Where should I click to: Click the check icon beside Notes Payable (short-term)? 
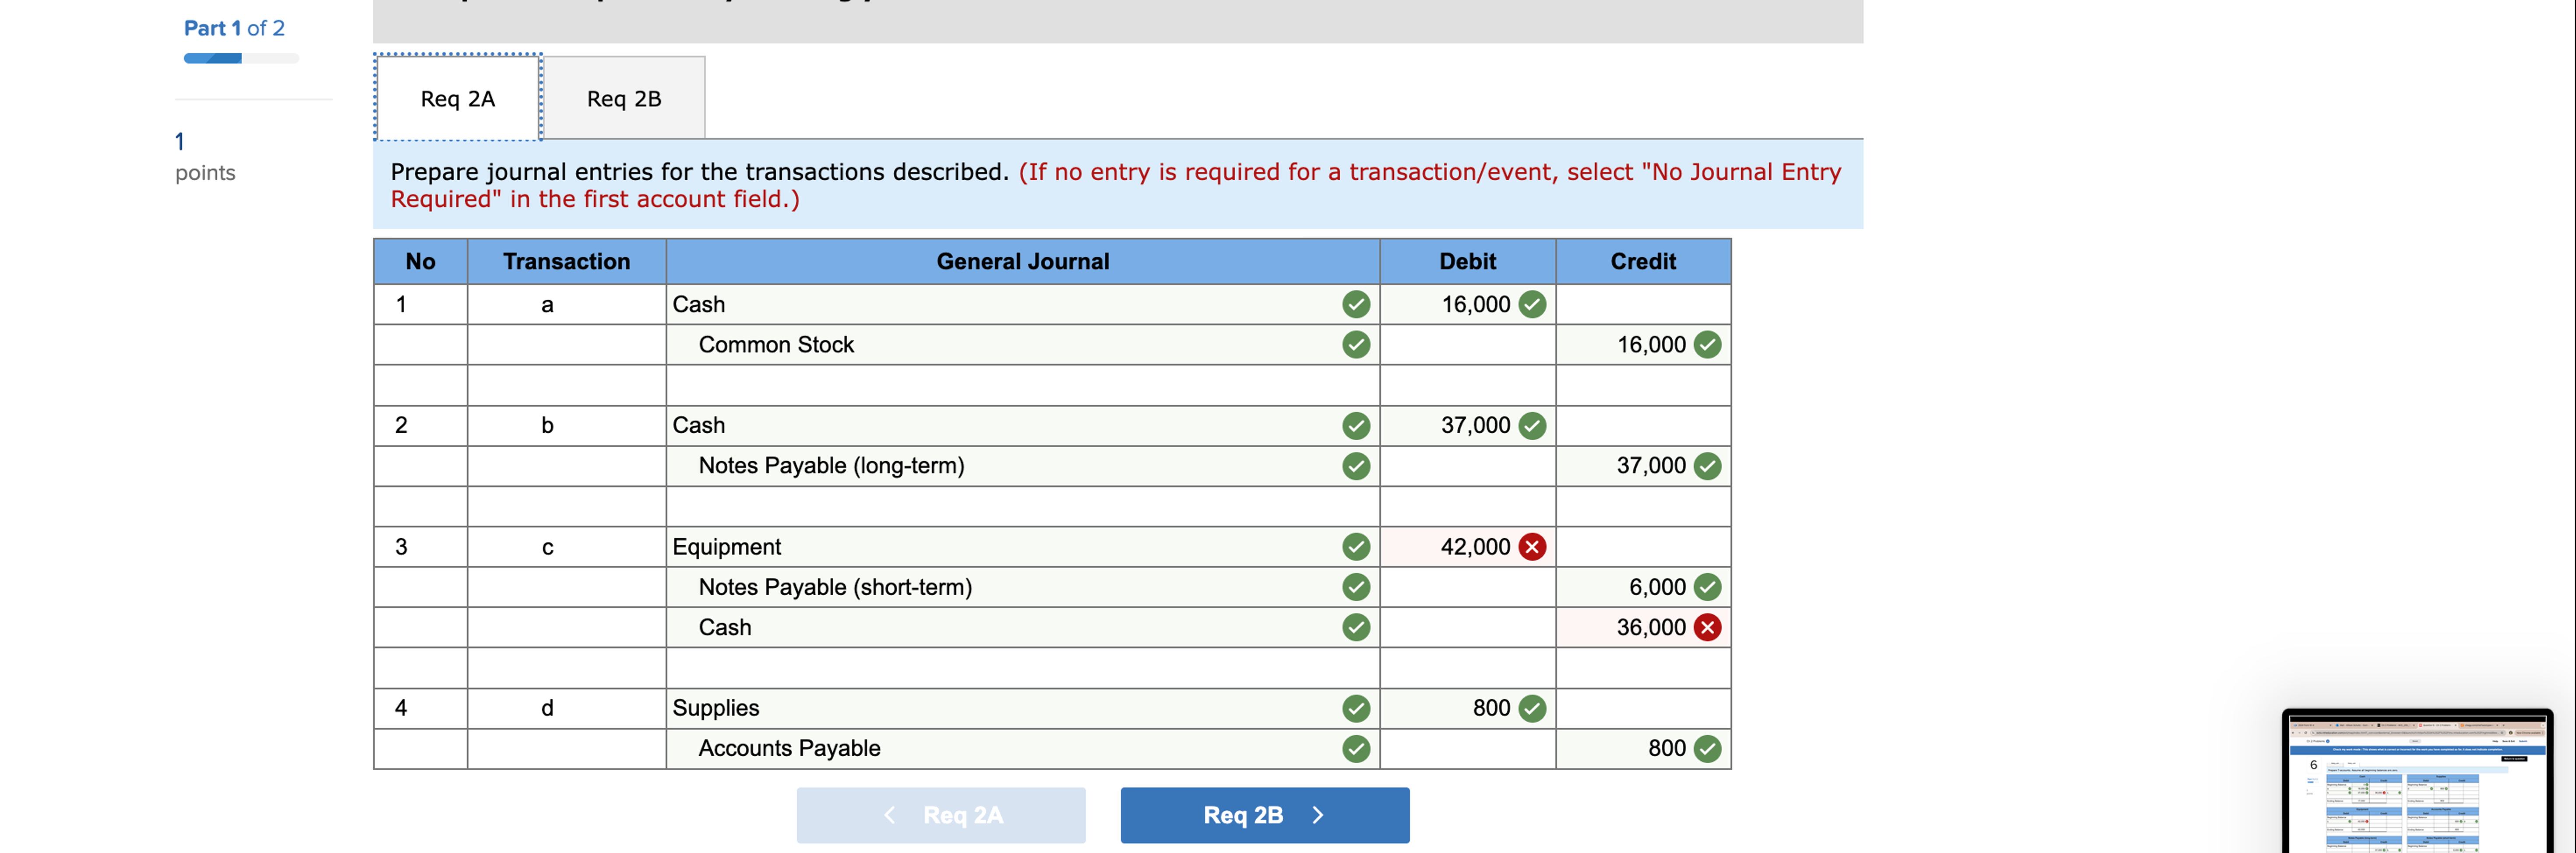tap(1355, 587)
